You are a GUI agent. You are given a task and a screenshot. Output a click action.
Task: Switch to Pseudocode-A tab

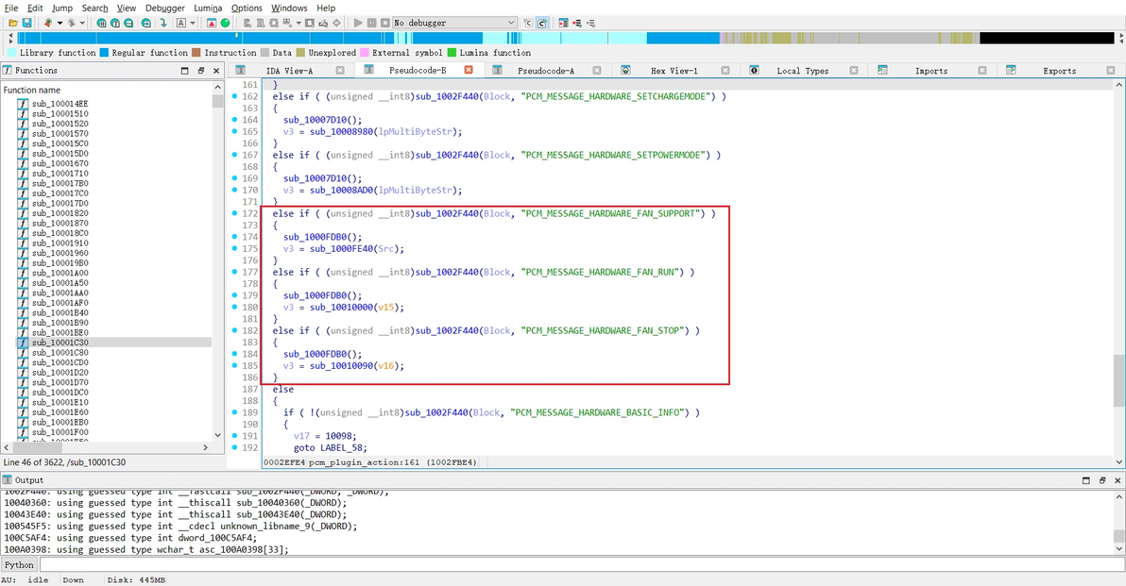click(546, 70)
